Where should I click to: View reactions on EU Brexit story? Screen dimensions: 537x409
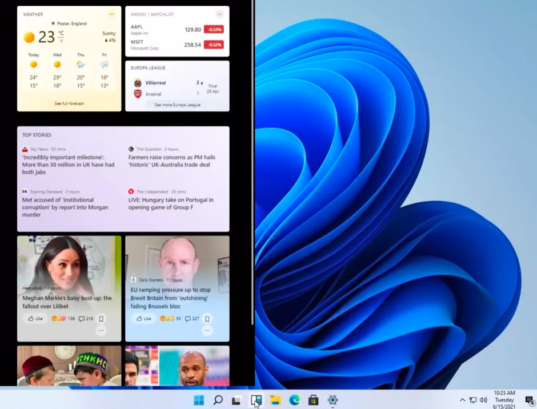(170, 319)
